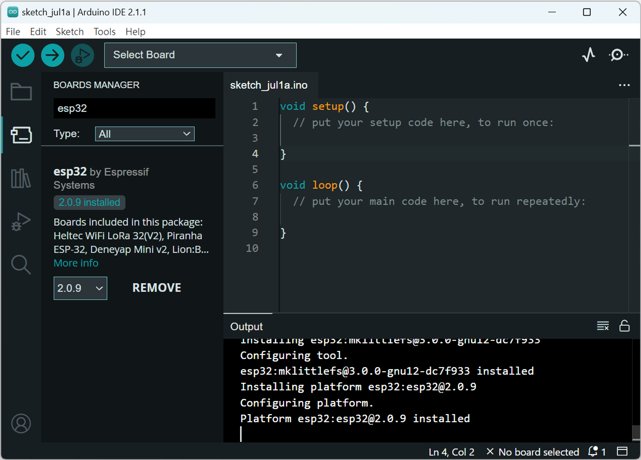Open the Select Board dropdown
The image size is (641, 460).
[x=197, y=55]
